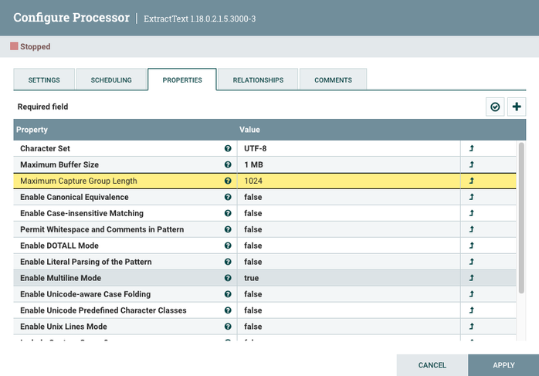Click the Apply button

[x=503, y=365]
